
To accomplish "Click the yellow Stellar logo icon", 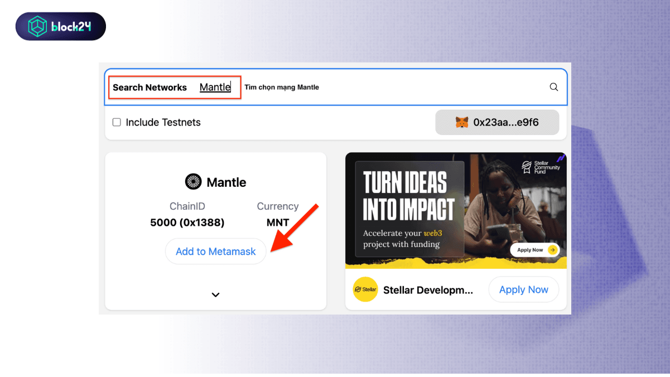I will (365, 289).
